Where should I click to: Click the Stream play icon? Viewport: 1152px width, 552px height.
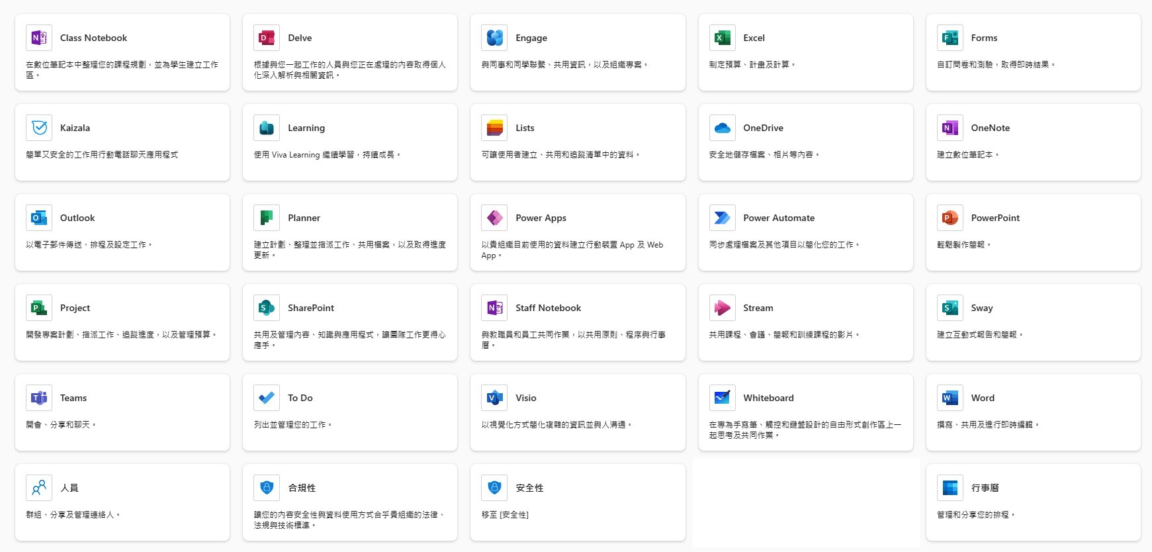click(x=722, y=308)
